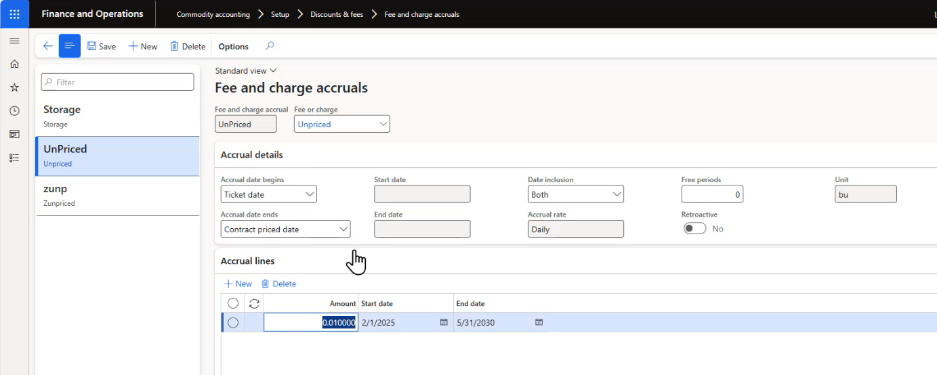
Task: Click the End date cell 5/31/2030
Action: tap(495, 323)
